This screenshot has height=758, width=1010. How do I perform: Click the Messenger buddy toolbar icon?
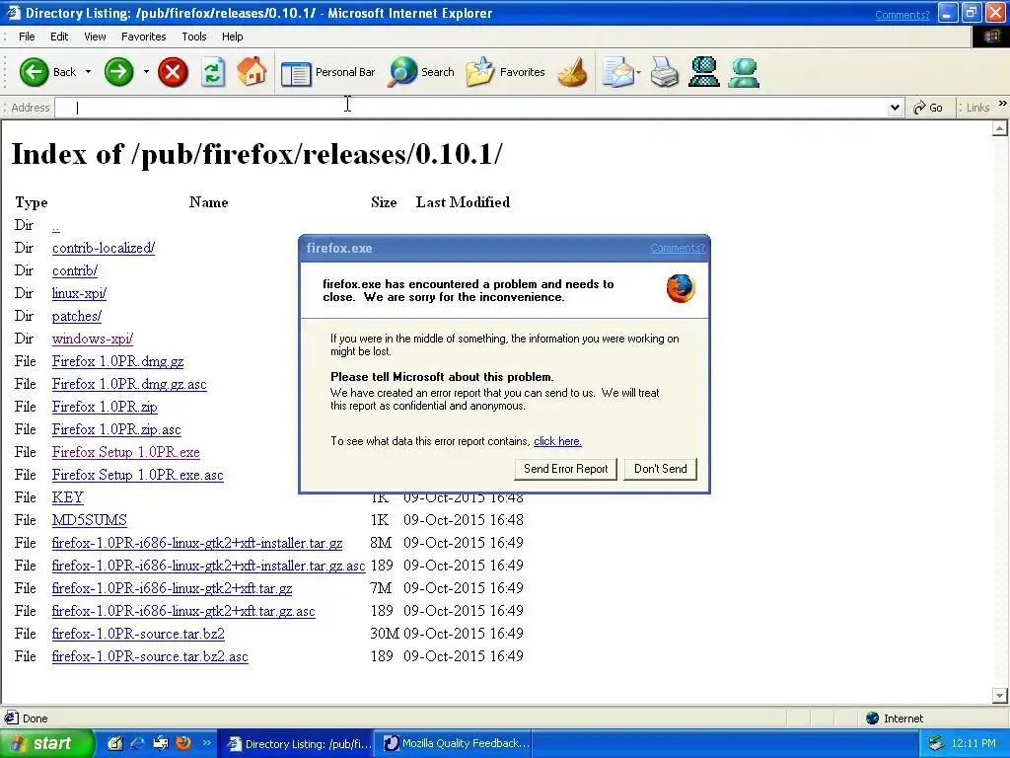click(x=744, y=71)
